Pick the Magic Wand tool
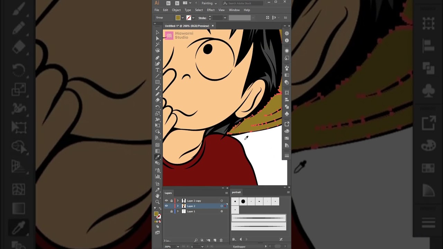443x249 pixels. click(157, 45)
